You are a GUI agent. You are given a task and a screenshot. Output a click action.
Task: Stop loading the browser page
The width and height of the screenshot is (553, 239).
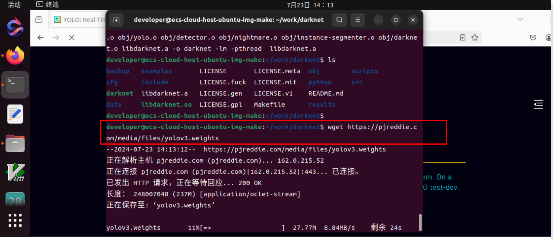point(72,38)
